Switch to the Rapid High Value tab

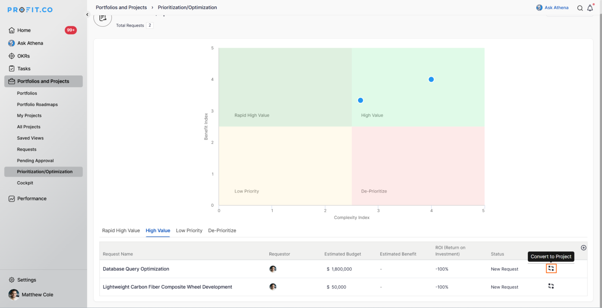point(121,230)
